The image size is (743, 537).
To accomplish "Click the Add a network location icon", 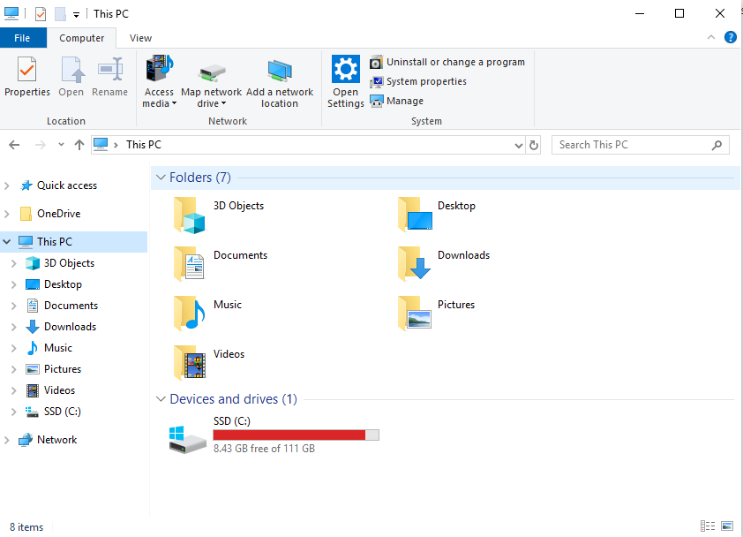I will point(280,72).
